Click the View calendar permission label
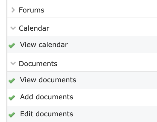The image size is (157, 122). [x=44, y=45]
